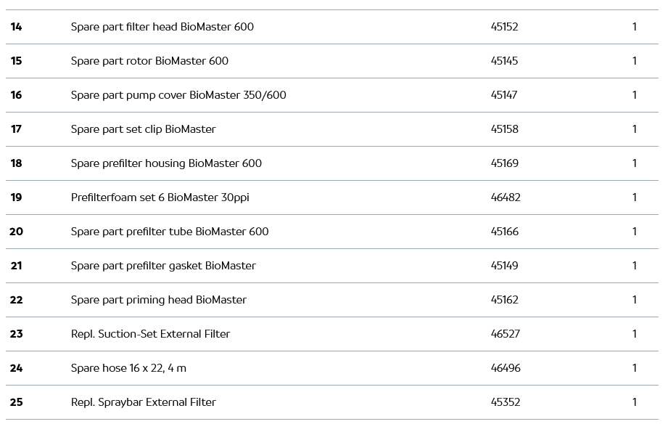Select part number 45152
668x440 pixels.
click(x=504, y=27)
